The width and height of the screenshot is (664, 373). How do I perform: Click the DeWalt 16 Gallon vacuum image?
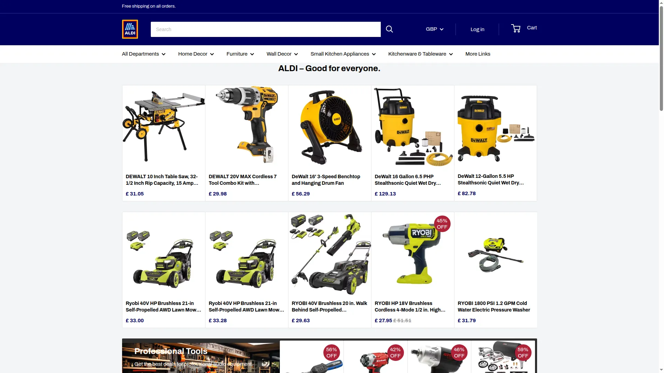click(x=413, y=127)
